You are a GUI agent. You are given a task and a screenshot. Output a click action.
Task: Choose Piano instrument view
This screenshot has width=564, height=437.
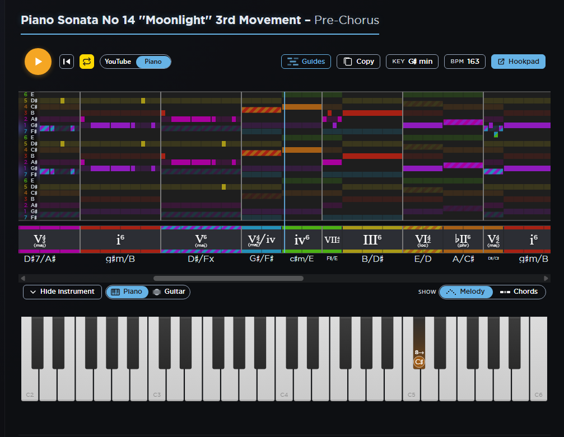(127, 292)
